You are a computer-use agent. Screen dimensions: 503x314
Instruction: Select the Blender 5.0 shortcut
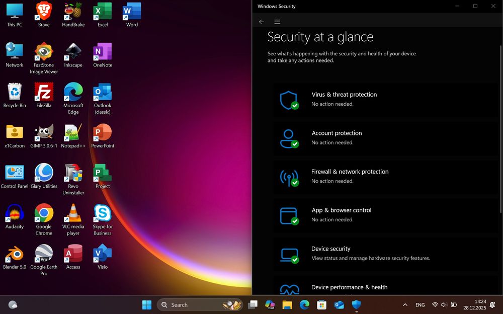pyautogui.click(x=15, y=257)
